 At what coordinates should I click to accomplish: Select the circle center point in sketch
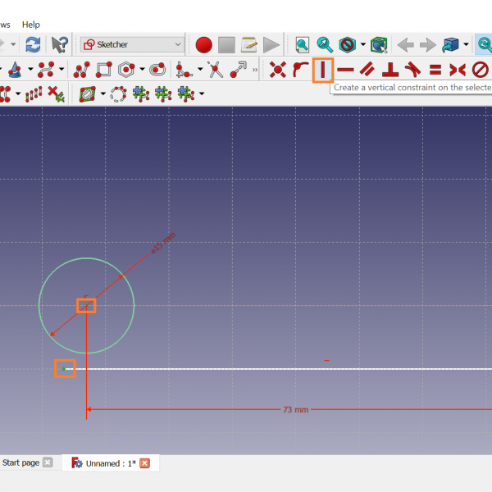(x=86, y=305)
